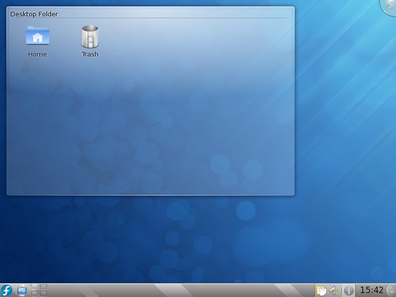Open the Home folder icon
396x297 pixels.
[x=38, y=36]
